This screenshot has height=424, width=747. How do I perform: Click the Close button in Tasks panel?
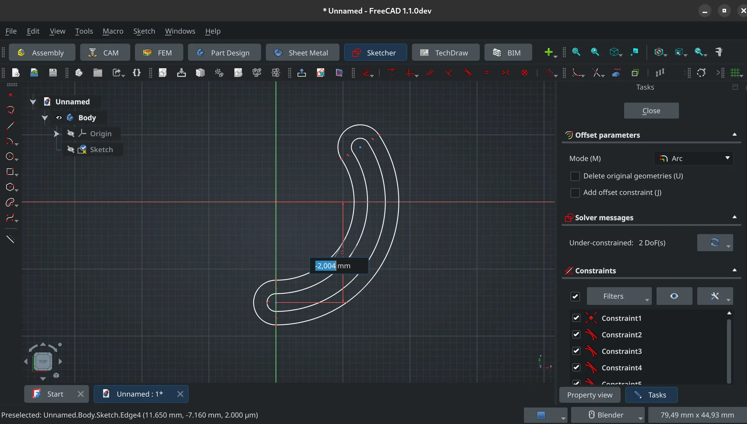(x=652, y=110)
